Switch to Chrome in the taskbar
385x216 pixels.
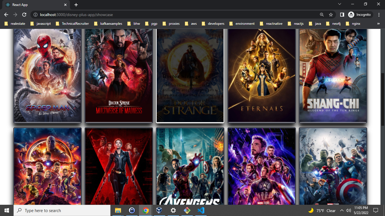(145, 210)
